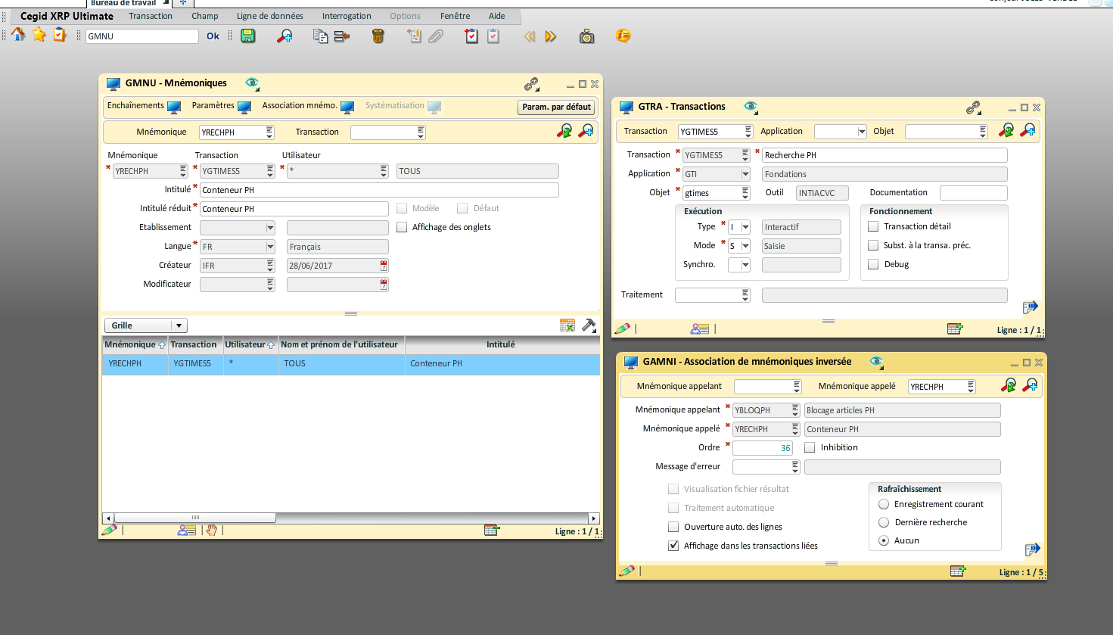Open the Ligne de données menu

click(269, 16)
